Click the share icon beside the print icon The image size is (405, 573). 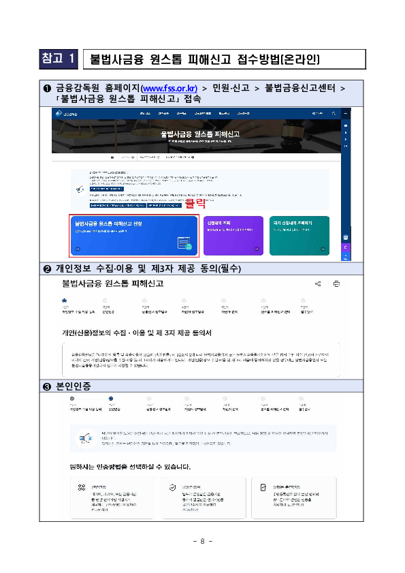coord(318,284)
